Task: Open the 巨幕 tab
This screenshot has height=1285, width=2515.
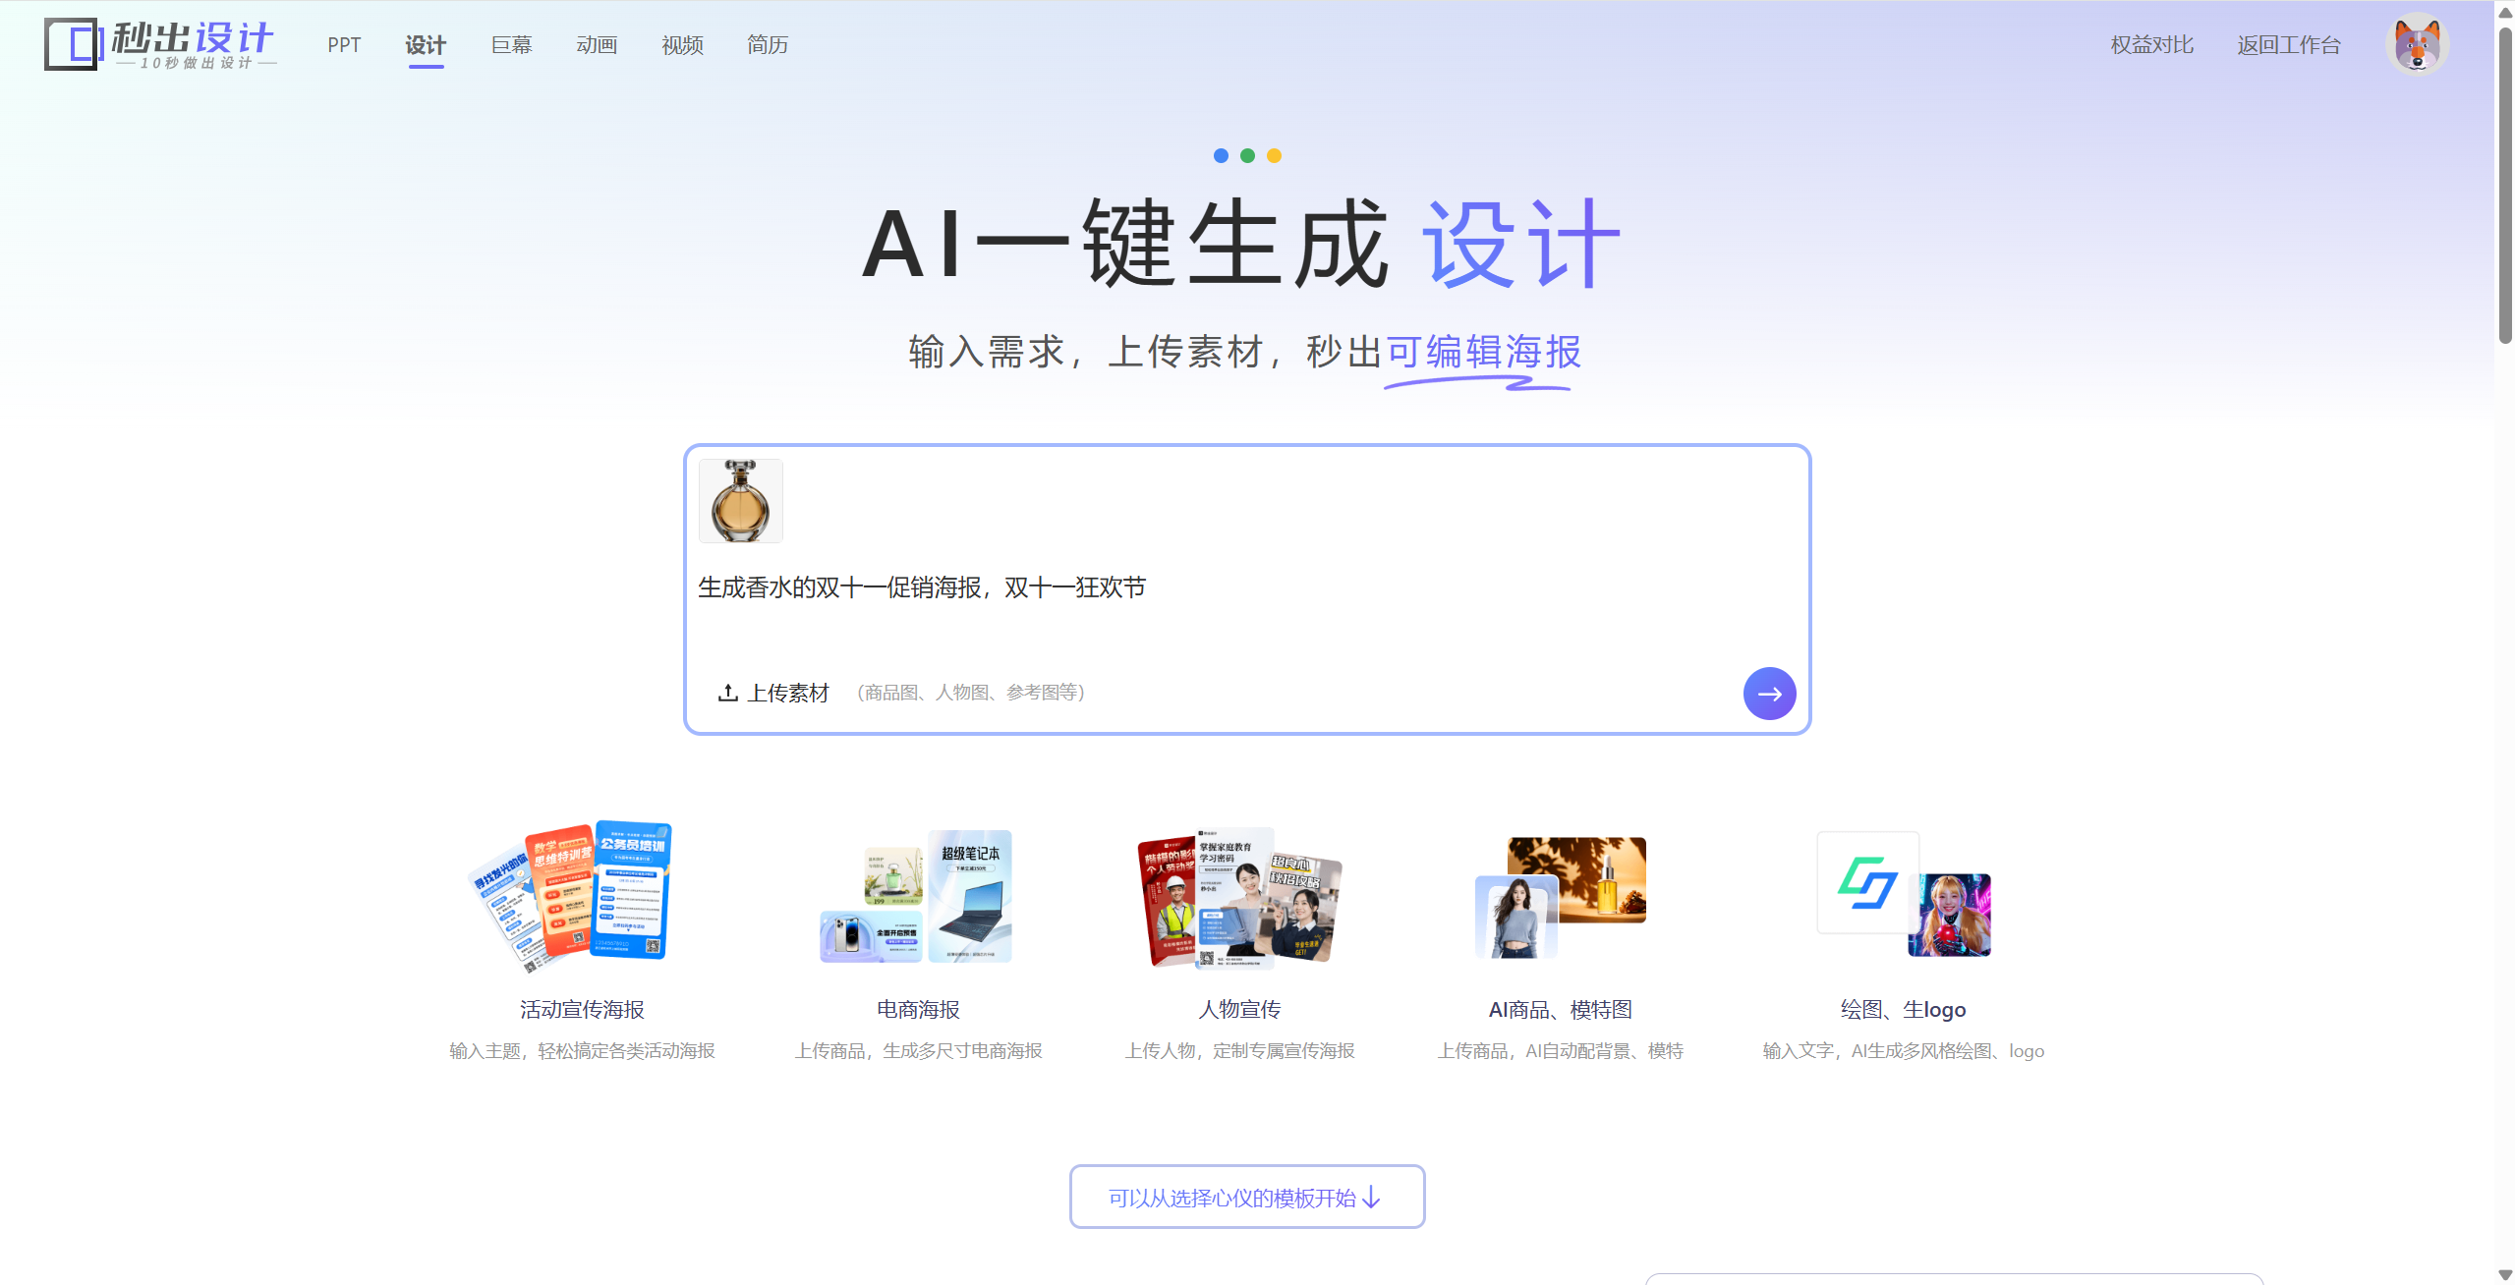Action: (511, 45)
